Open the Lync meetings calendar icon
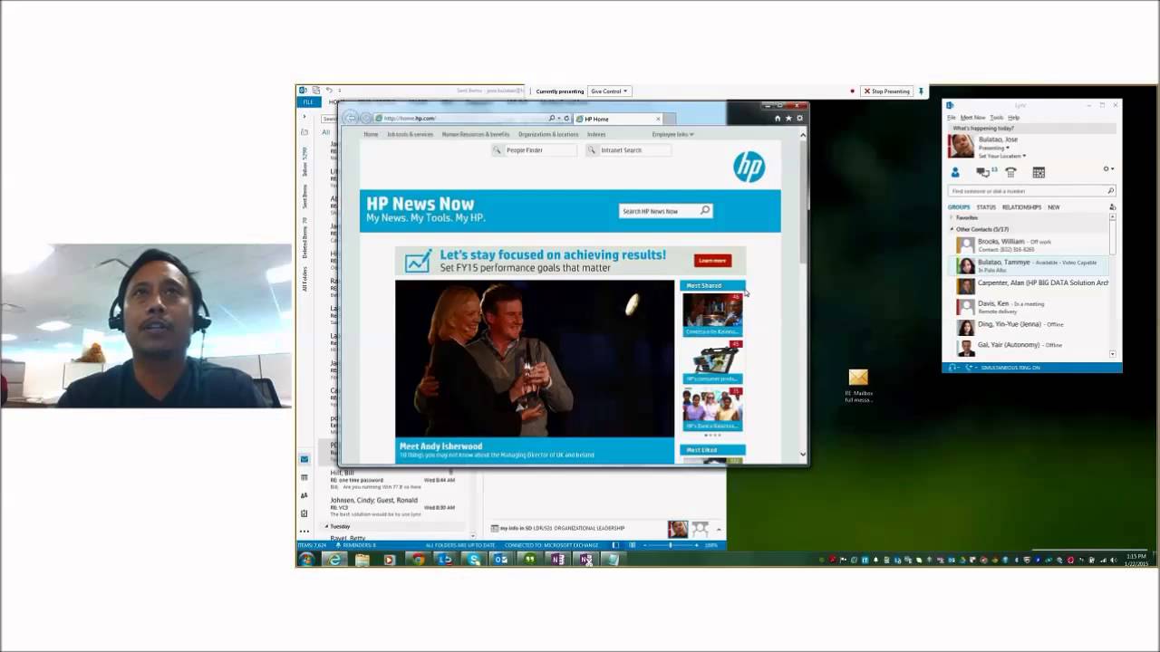This screenshot has width=1160, height=652. [x=1039, y=172]
